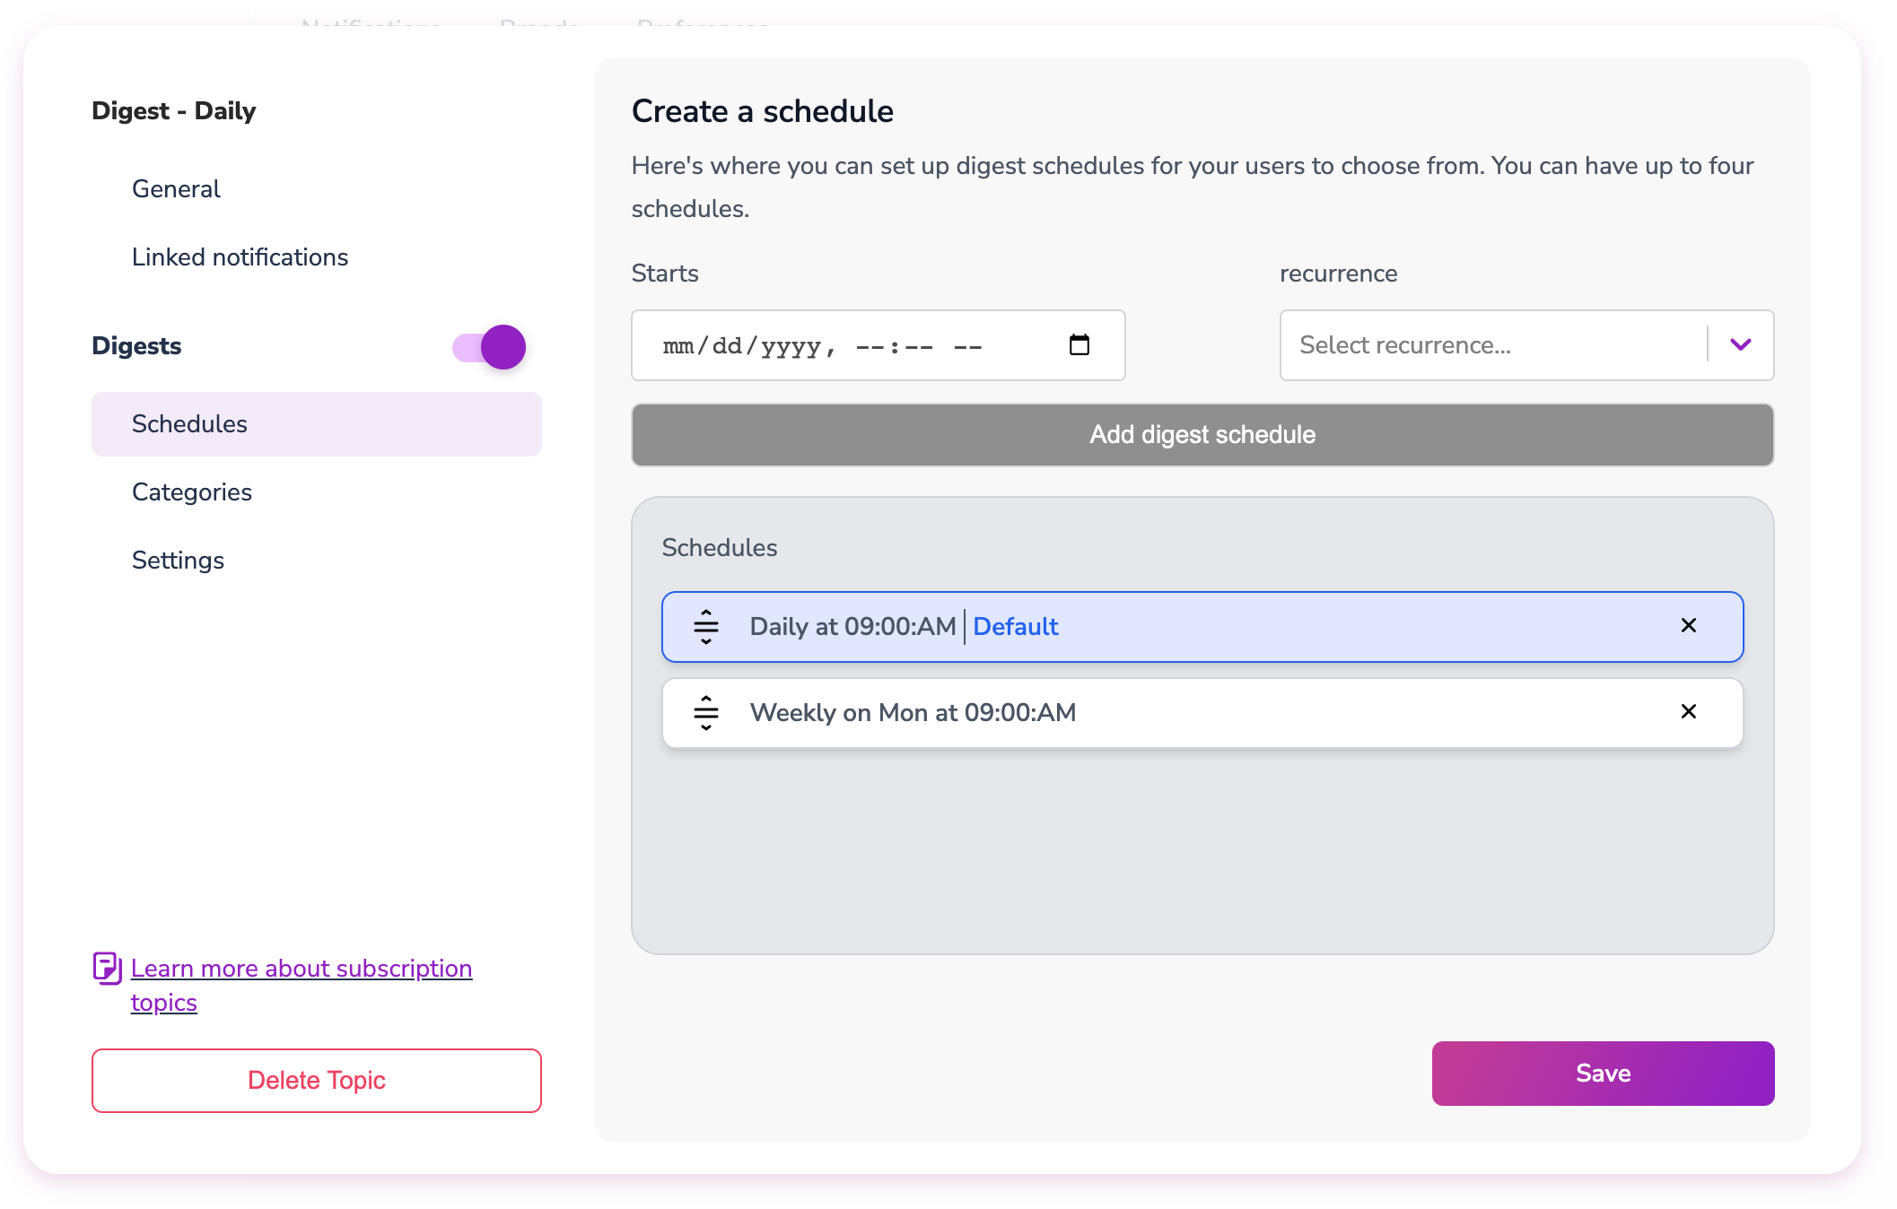Click the Add digest schedule button
Screen dimensions: 1897x1209
click(1202, 435)
